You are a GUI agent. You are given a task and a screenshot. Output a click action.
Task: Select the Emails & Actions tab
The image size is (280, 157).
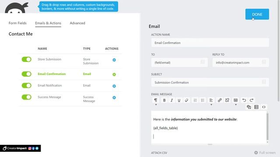48,23
